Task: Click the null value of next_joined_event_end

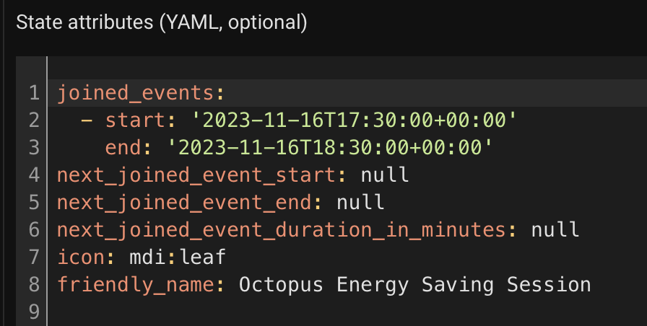Action: coord(360,203)
